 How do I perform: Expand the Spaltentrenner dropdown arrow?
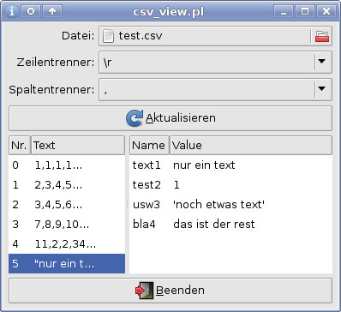click(x=322, y=89)
